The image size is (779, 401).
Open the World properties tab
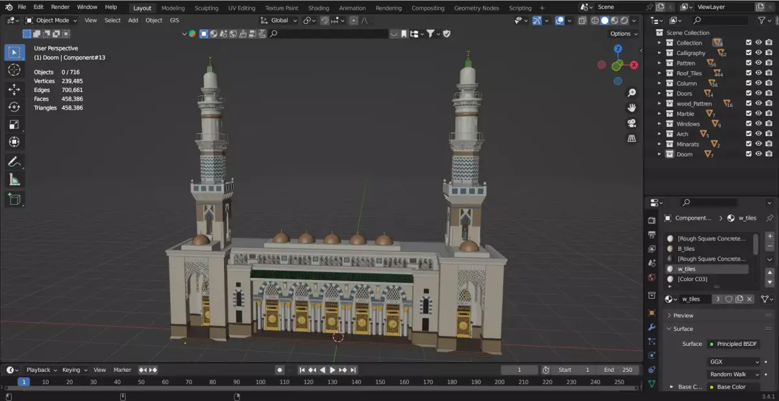[652, 277]
